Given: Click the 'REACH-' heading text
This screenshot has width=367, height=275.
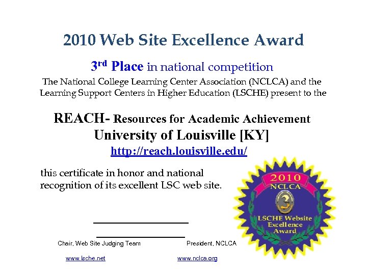Looking at the screenshot, I should pyautogui.click(x=82, y=118).
